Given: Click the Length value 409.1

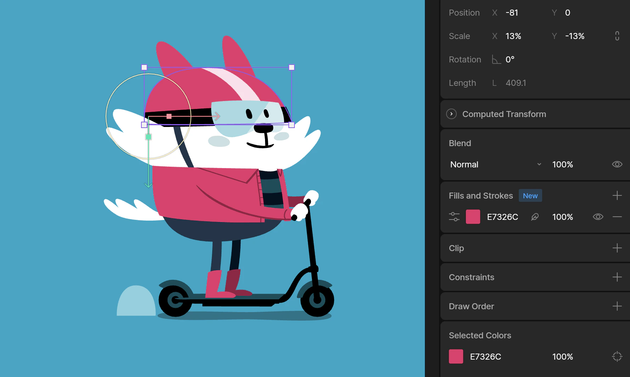Looking at the screenshot, I should 516,83.
